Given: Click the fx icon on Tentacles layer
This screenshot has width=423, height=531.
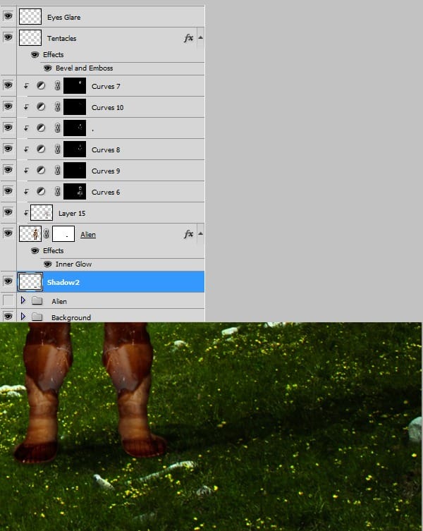Looking at the screenshot, I should (188, 38).
